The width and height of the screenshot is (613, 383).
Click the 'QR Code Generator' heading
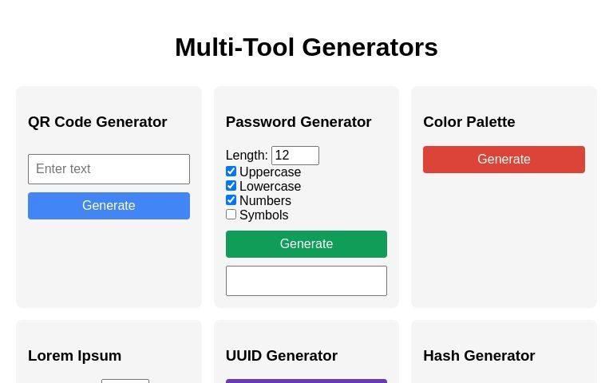coord(97,122)
